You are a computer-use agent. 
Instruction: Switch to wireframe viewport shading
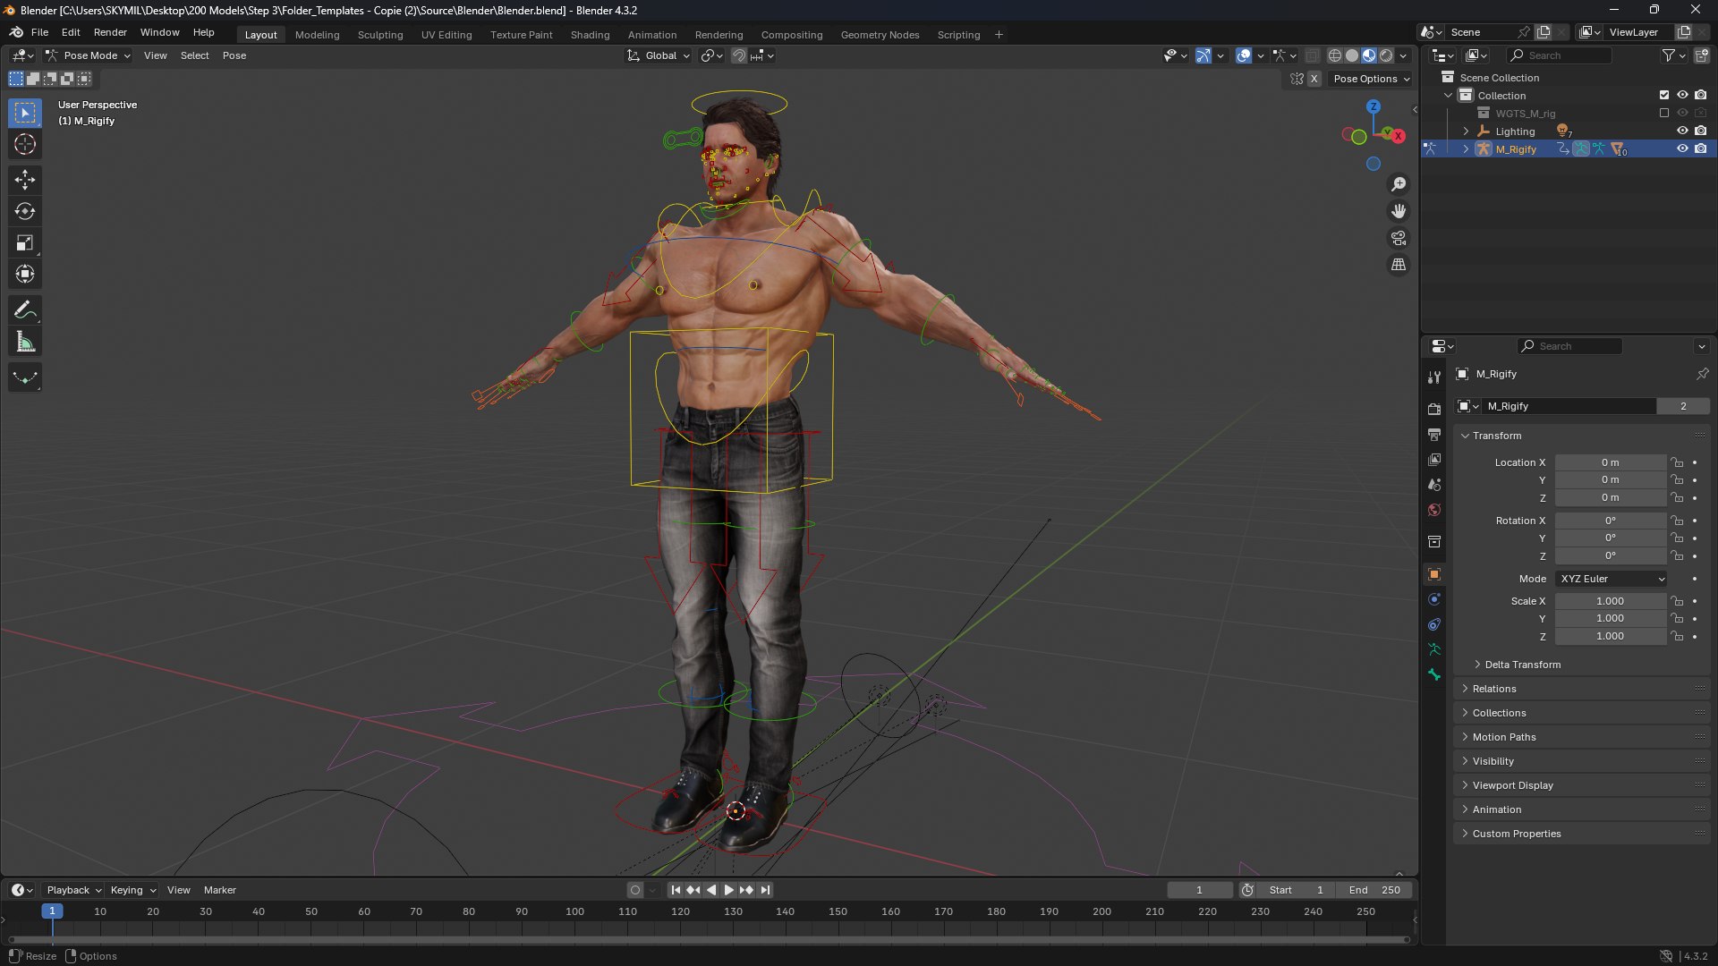point(1334,55)
